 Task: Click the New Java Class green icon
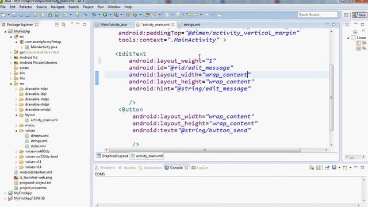pos(135,15)
